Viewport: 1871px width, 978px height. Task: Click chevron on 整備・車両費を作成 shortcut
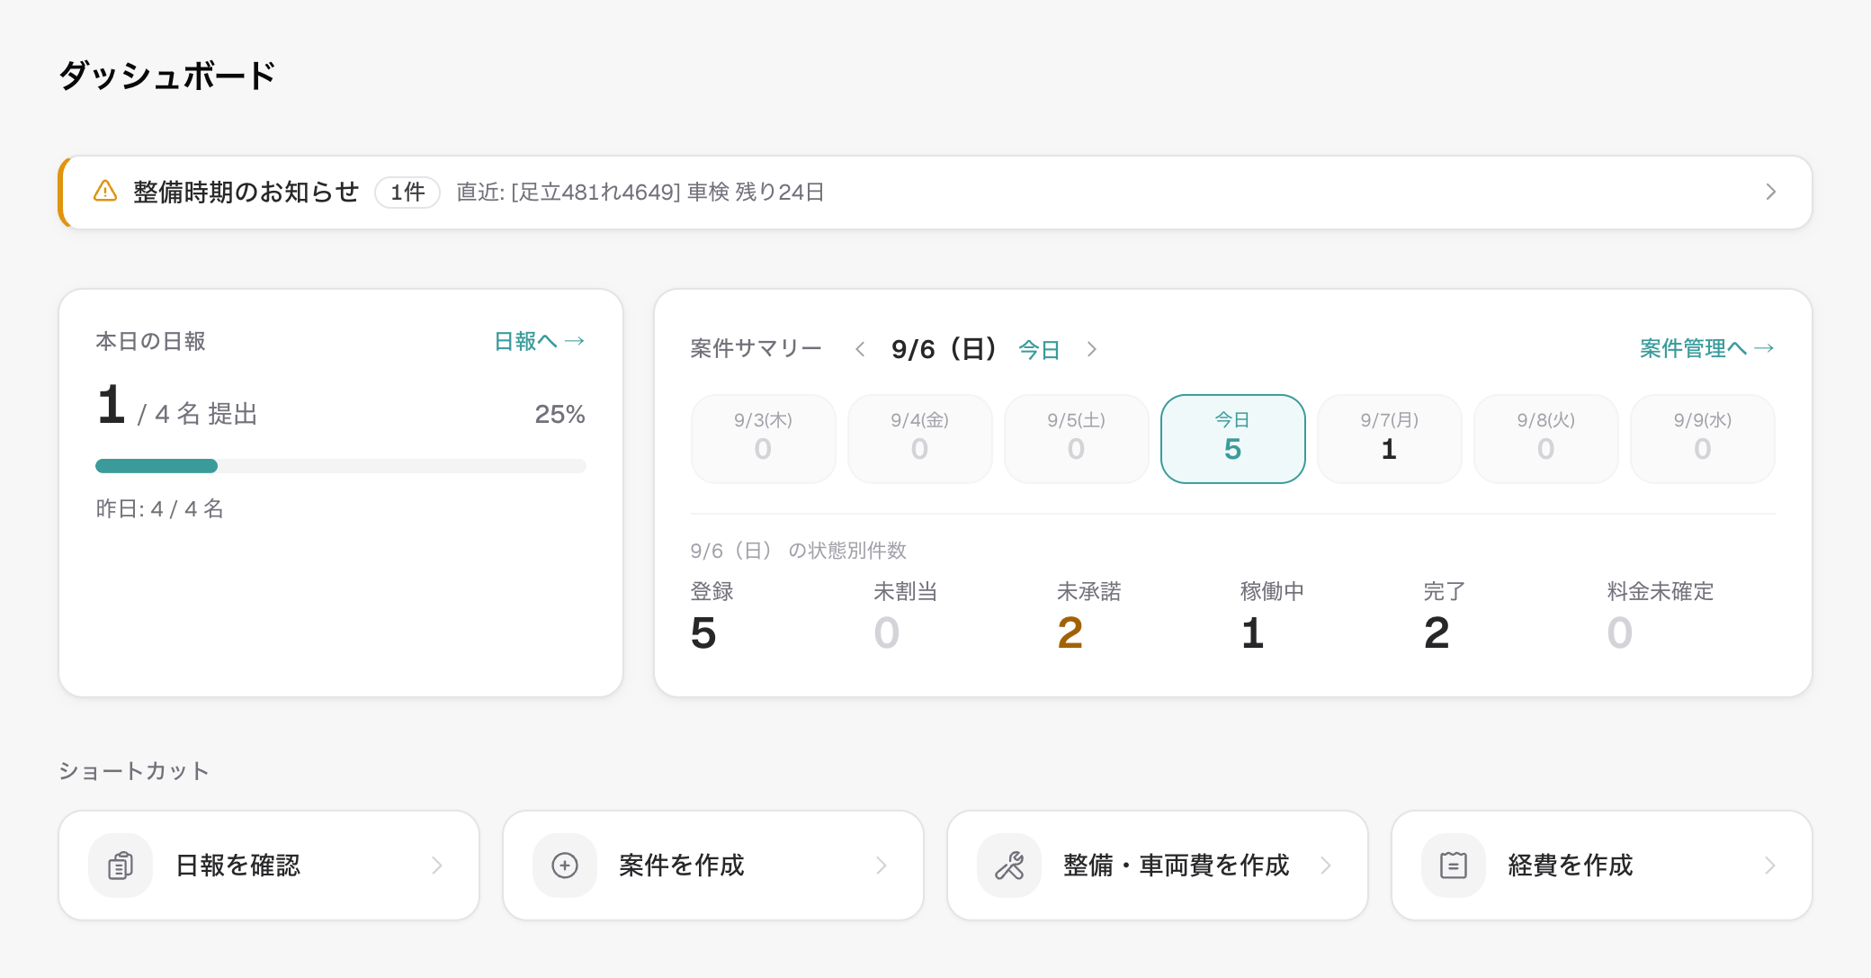pyautogui.click(x=1326, y=866)
